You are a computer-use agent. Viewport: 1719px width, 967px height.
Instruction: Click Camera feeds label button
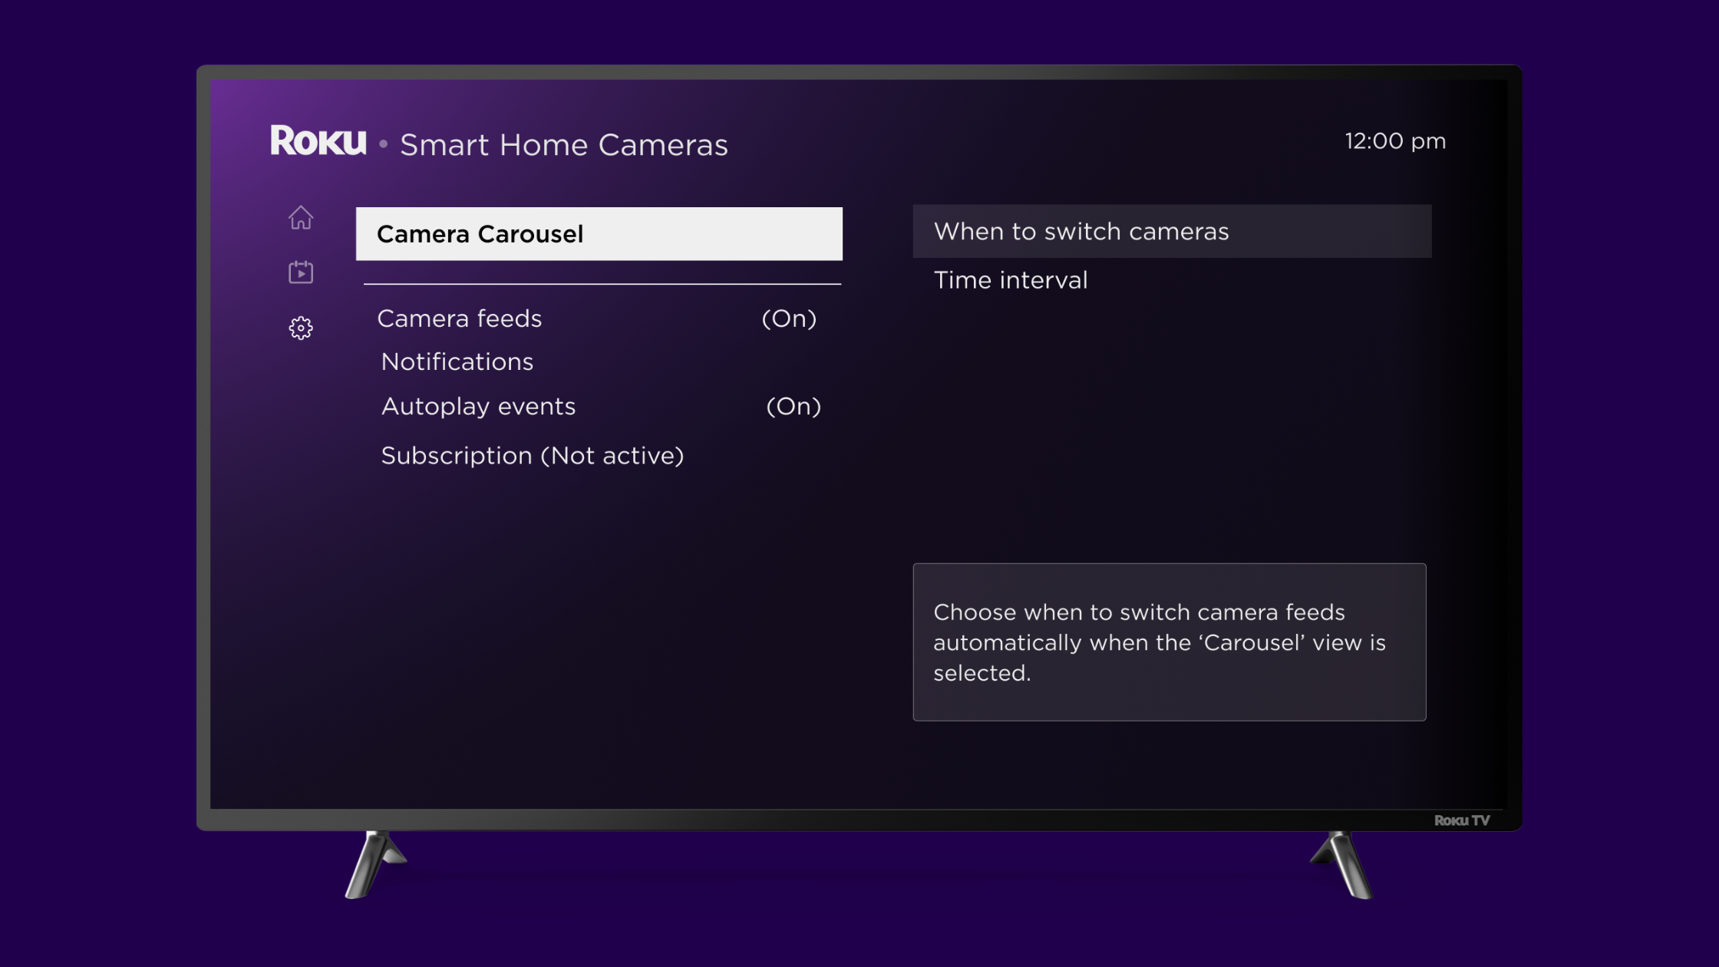point(459,318)
